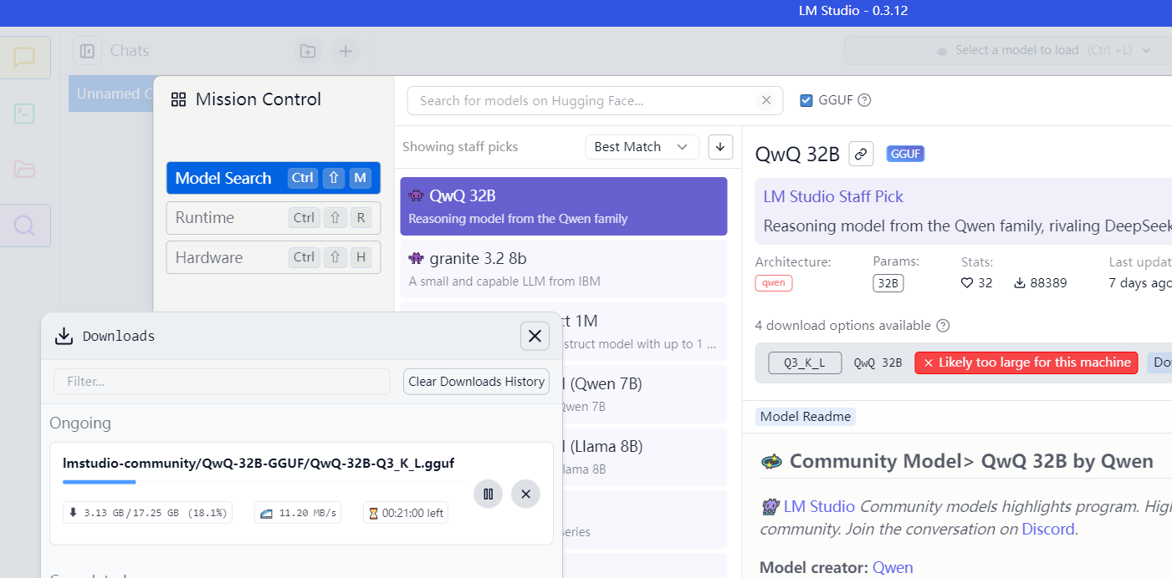1172x578 pixels.
Task: Click the Likely too large for this machine warning
Action: (1026, 363)
